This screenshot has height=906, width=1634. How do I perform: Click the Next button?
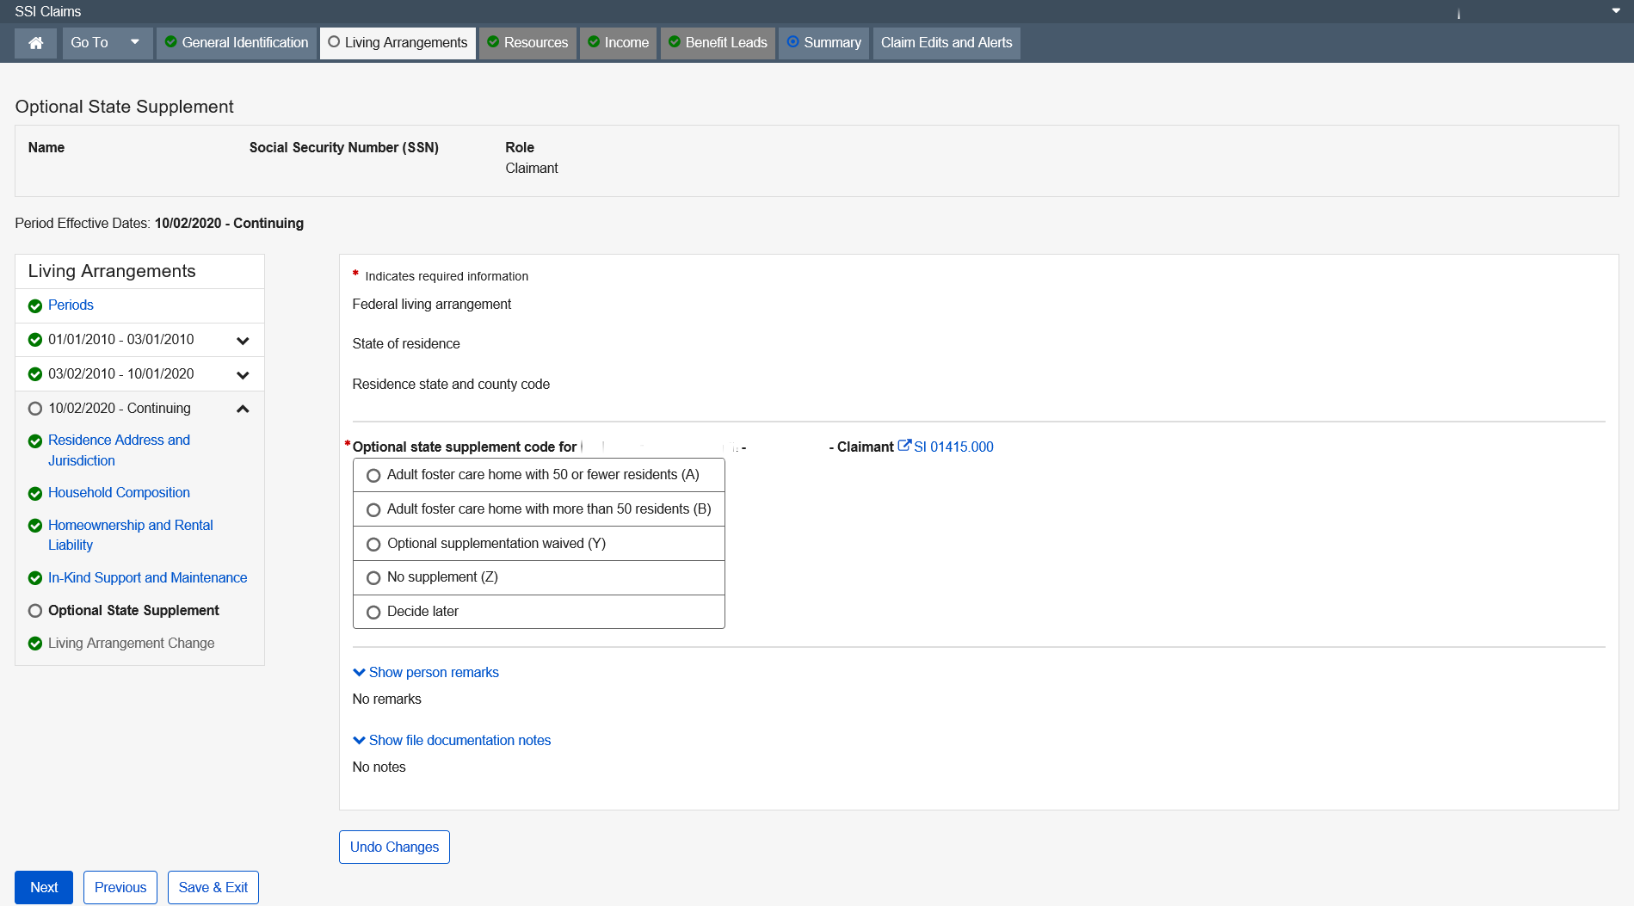(44, 887)
